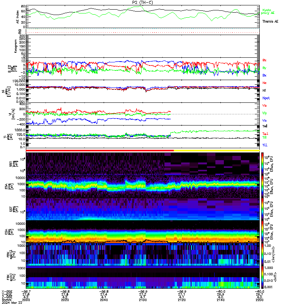Click the 2020 time tick label
This screenshot has width=289, height=308.
tap(65, 300)
